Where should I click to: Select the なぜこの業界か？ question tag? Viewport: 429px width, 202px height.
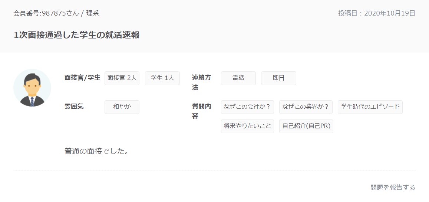[x=306, y=107]
